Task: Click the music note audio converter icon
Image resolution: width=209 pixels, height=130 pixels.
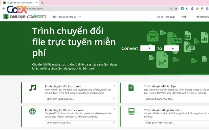Action: point(33,87)
